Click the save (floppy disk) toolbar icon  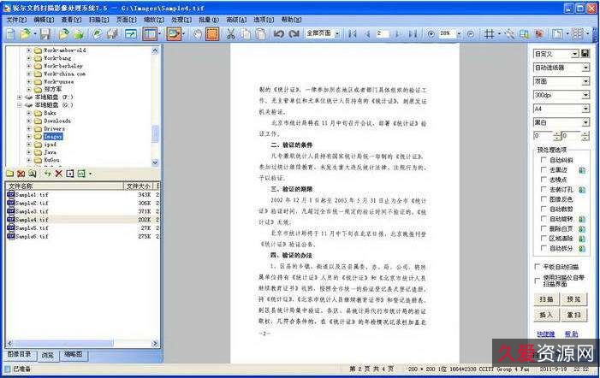[45, 34]
